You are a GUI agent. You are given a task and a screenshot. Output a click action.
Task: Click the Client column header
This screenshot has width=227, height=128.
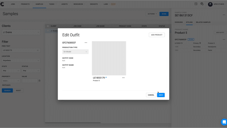point(53,26)
